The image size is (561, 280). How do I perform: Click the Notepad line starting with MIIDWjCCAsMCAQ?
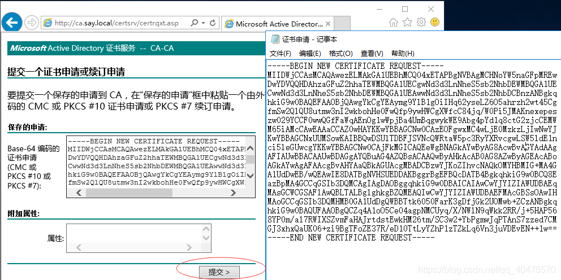[412, 75]
